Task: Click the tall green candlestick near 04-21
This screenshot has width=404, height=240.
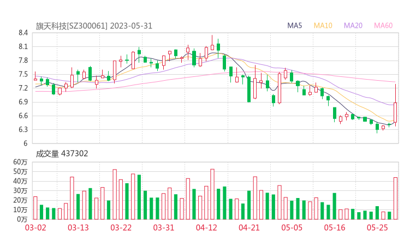Action: pos(249,89)
